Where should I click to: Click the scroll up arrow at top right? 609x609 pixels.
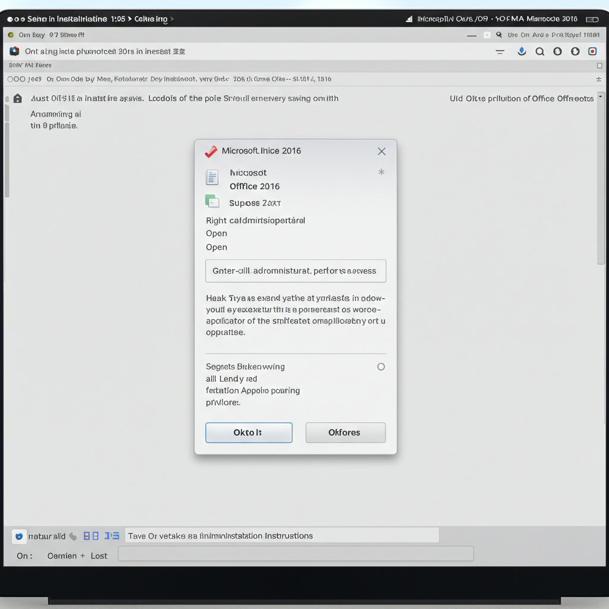tap(601, 96)
